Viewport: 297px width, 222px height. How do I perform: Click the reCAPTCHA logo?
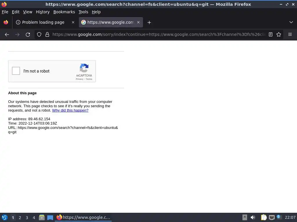pyautogui.click(x=84, y=68)
